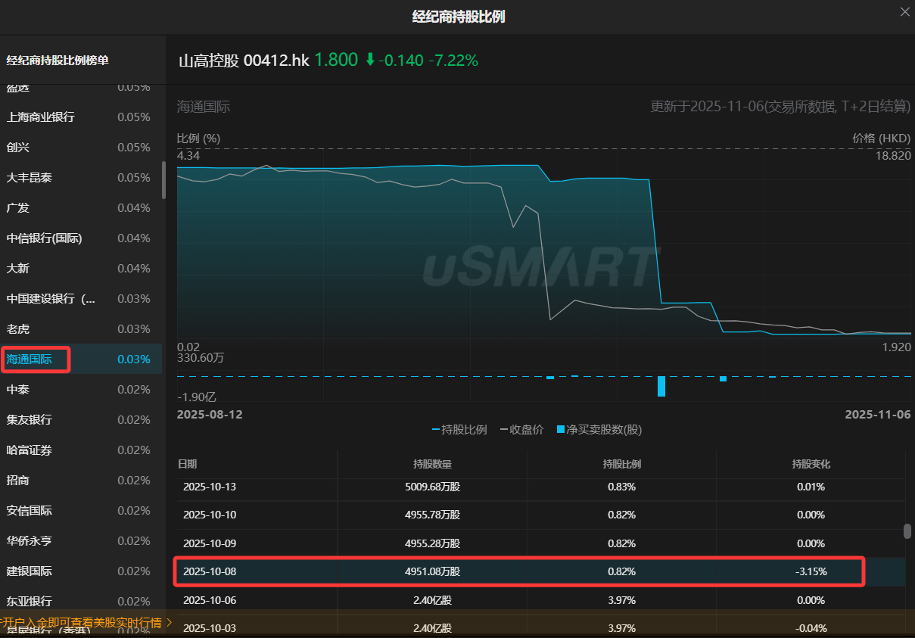The height and width of the screenshot is (638, 915).
Task: Click the 价格 (HKD) axis label
Action: [882, 138]
